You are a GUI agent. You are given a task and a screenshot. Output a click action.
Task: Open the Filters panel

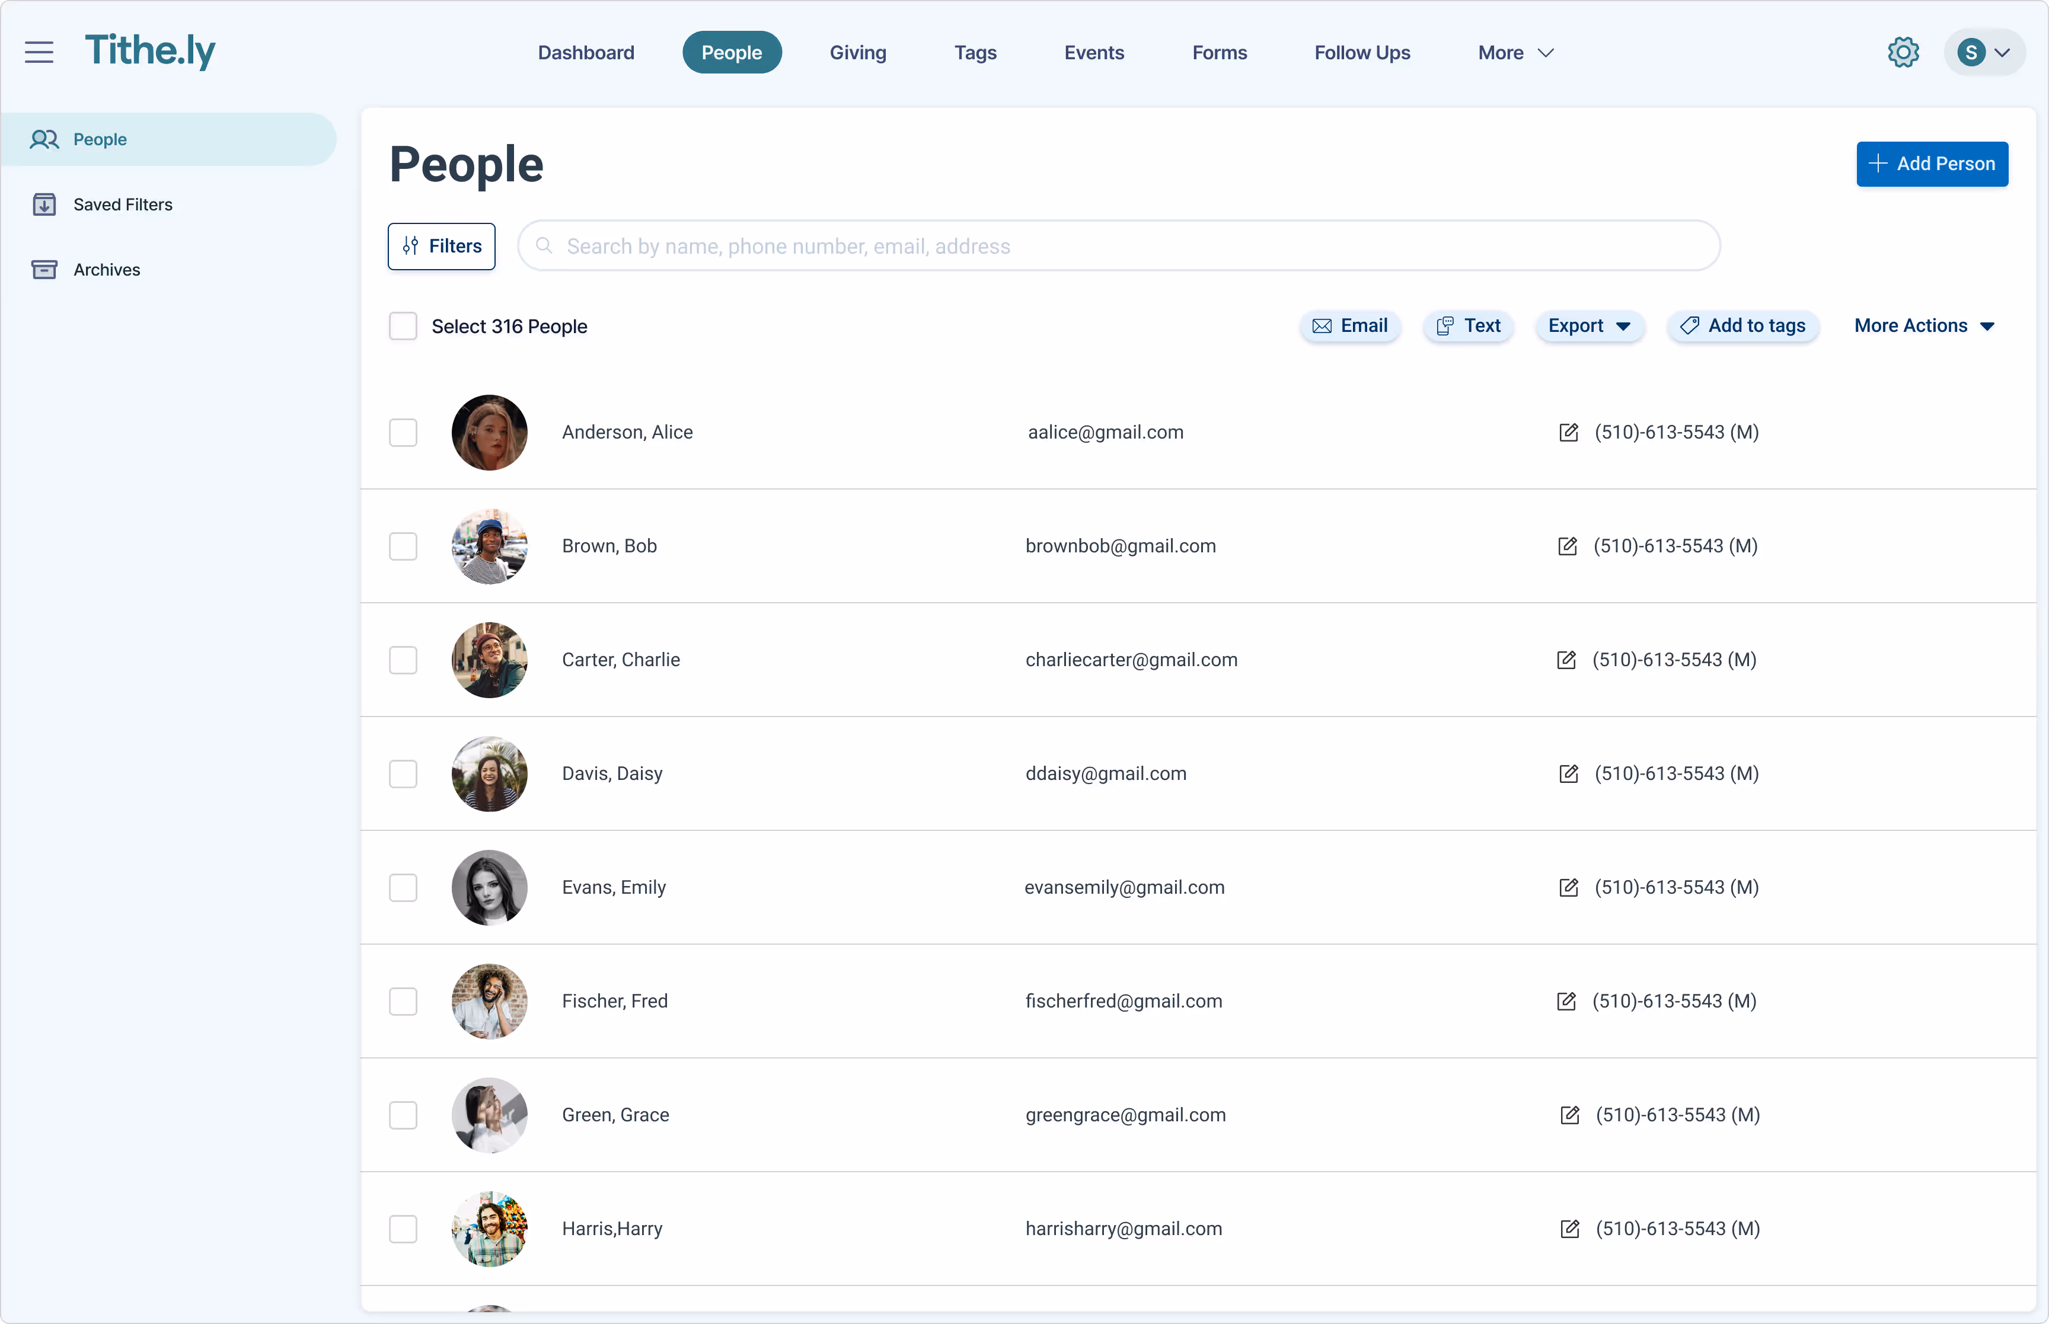(441, 246)
